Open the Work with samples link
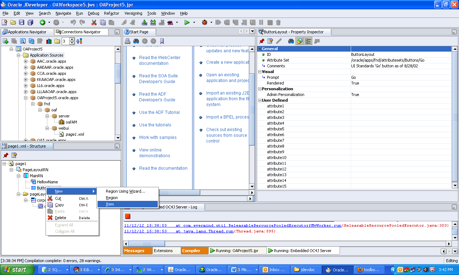The width and height of the screenshot is (459, 275). coord(158,137)
